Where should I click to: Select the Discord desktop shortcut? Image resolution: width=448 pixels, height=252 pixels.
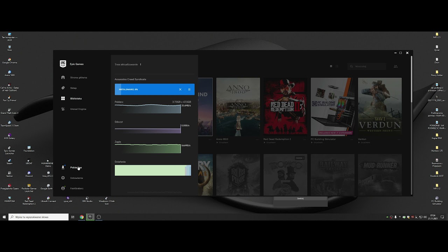coord(29,174)
